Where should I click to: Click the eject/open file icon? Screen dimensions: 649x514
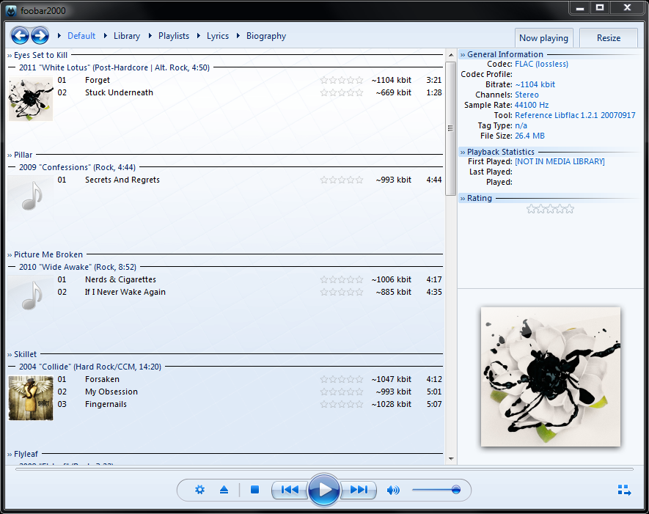(224, 490)
